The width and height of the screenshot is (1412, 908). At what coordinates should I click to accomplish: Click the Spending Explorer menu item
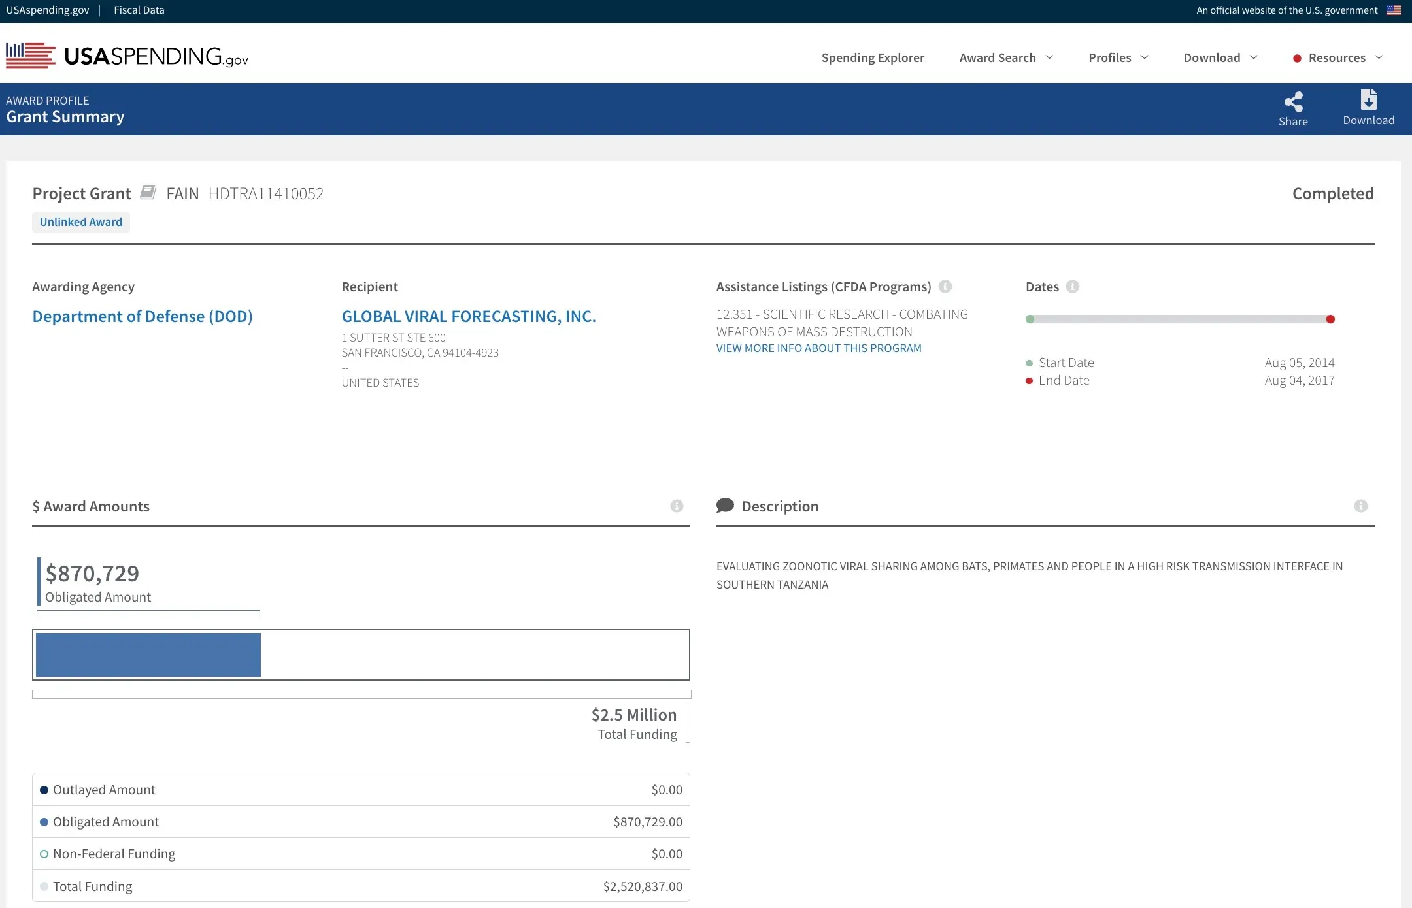click(x=873, y=57)
